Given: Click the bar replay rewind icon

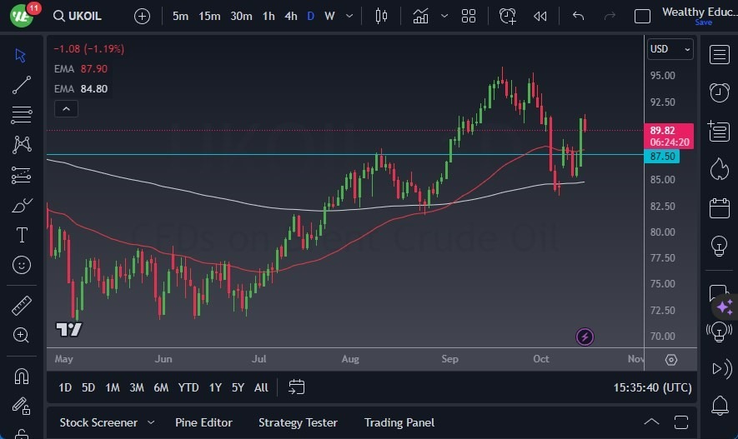Looking at the screenshot, I should click(x=540, y=16).
